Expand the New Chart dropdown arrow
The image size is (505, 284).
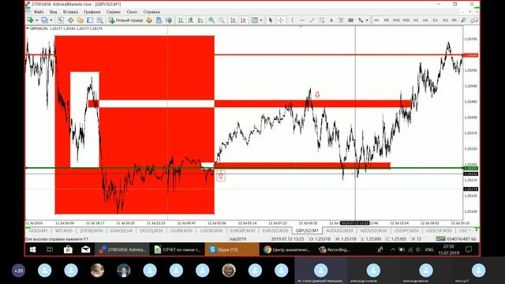[36, 21]
